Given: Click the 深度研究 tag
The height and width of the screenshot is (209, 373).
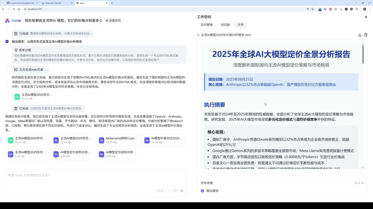Looking at the screenshot, I should click(113, 21).
